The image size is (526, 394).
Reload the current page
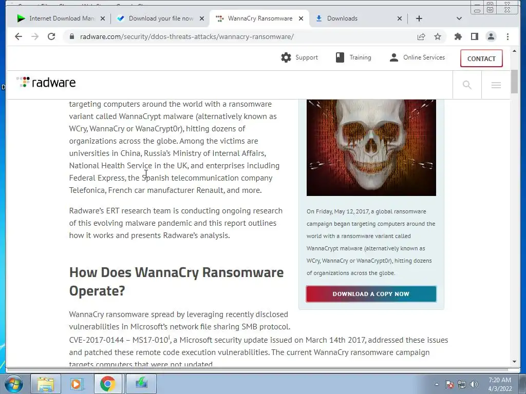tap(51, 36)
